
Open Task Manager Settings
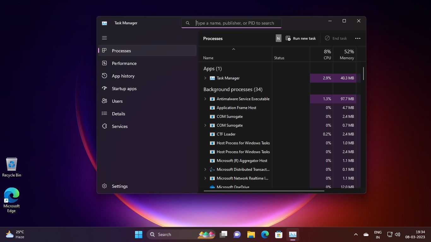click(120, 186)
